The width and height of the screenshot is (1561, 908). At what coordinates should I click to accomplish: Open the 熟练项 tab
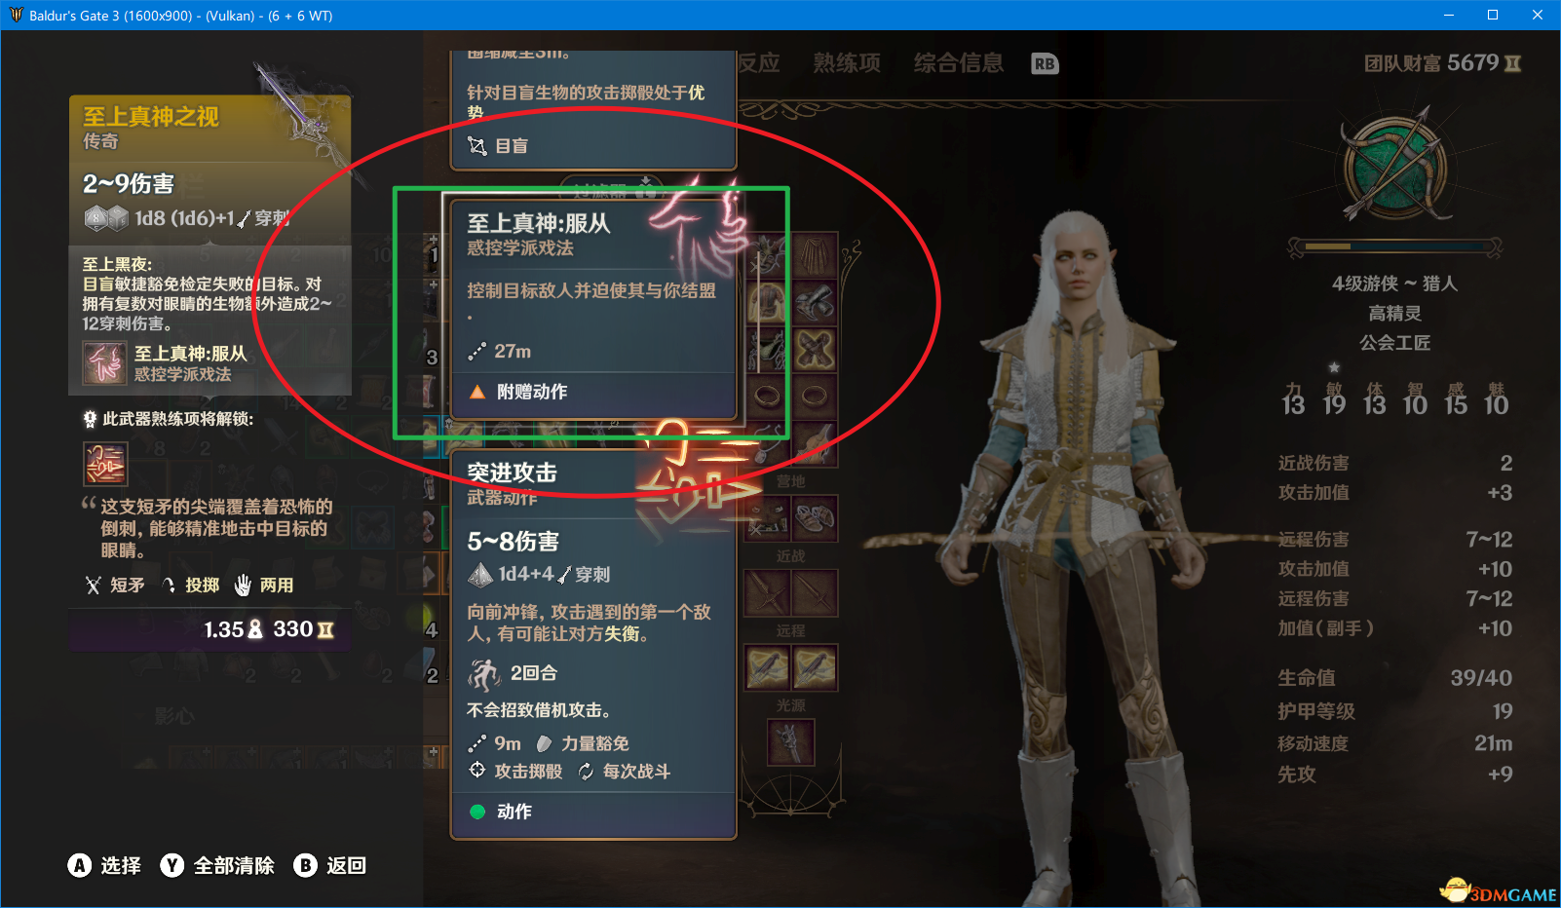[847, 63]
